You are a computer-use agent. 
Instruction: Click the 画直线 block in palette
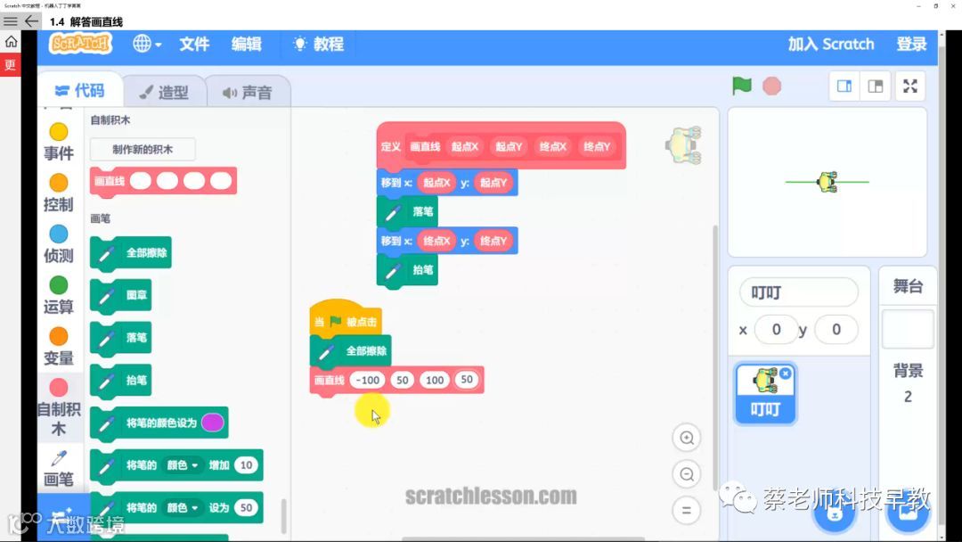163,182
